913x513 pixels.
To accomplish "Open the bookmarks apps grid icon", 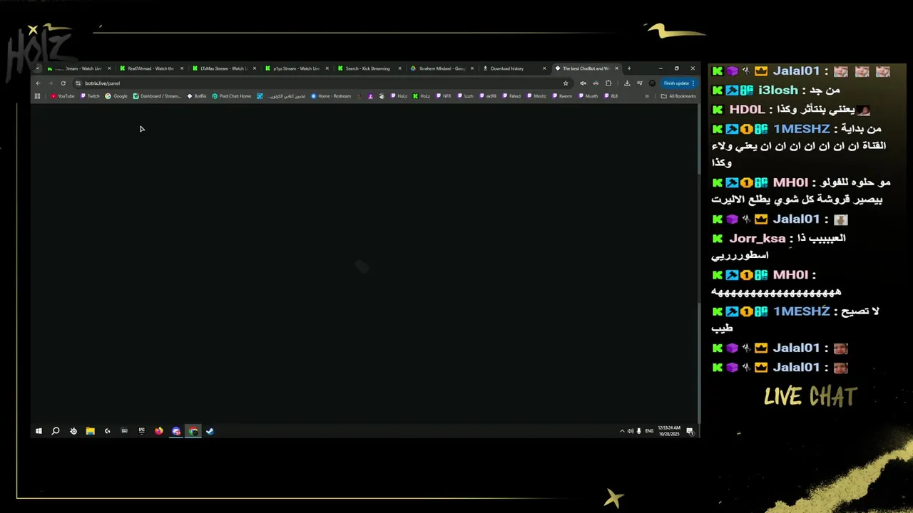I will pyautogui.click(x=38, y=96).
